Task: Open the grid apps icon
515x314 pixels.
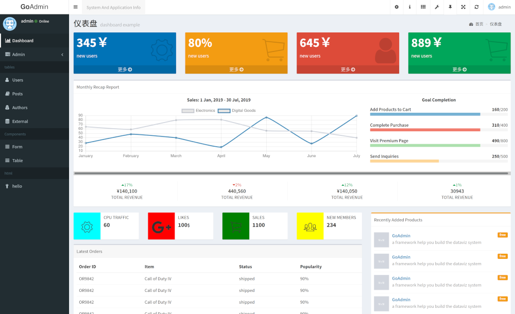Action: pos(423,7)
